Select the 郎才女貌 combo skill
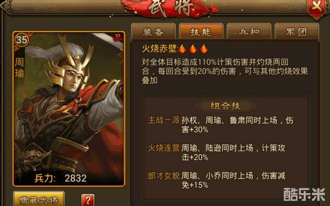The width and height of the screenshot is (330, 206). pyautogui.click(x=164, y=176)
